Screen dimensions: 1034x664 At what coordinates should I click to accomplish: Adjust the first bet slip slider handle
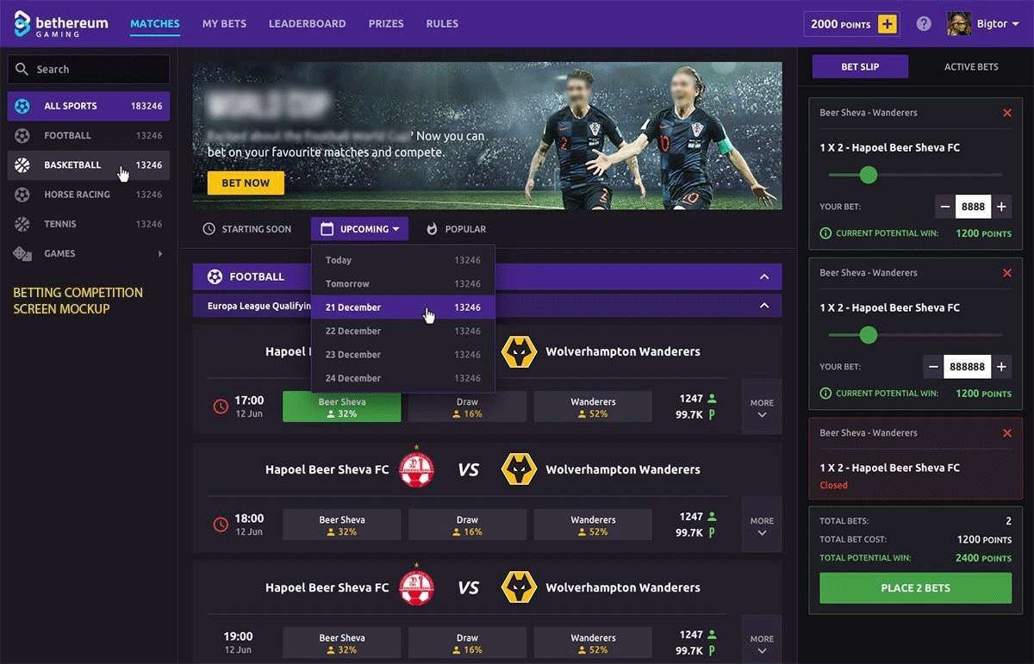869,175
